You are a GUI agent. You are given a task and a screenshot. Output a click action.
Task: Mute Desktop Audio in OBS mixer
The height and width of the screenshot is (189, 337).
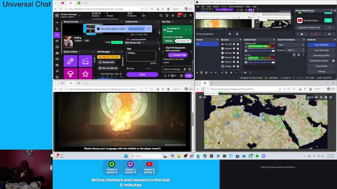click(246, 50)
